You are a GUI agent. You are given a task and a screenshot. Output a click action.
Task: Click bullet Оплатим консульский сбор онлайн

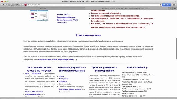click(x=106, y=13)
